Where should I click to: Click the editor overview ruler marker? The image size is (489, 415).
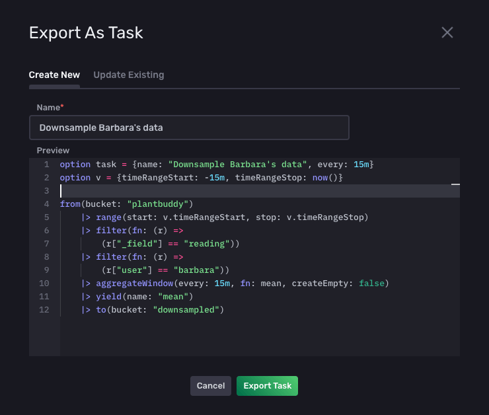tap(455, 184)
